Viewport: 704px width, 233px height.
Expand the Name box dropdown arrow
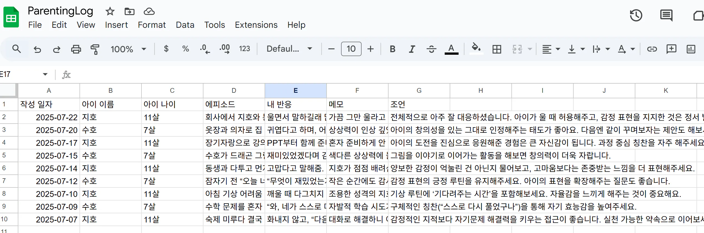[x=45, y=74]
